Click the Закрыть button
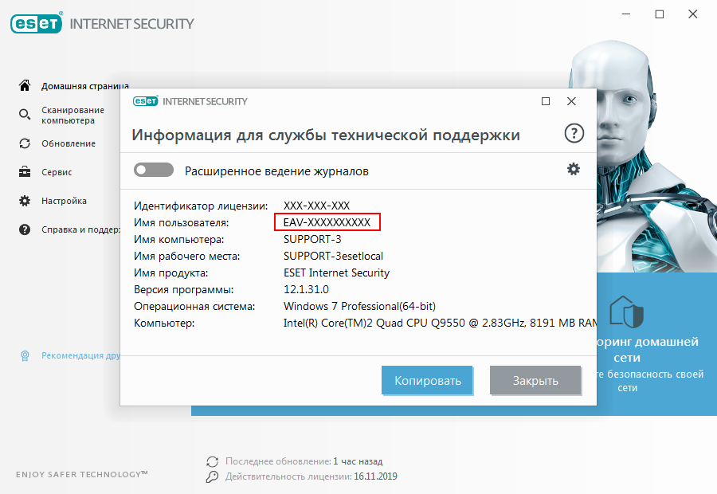Viewport: 717px width, 494px height. click(x=535, y=380)
